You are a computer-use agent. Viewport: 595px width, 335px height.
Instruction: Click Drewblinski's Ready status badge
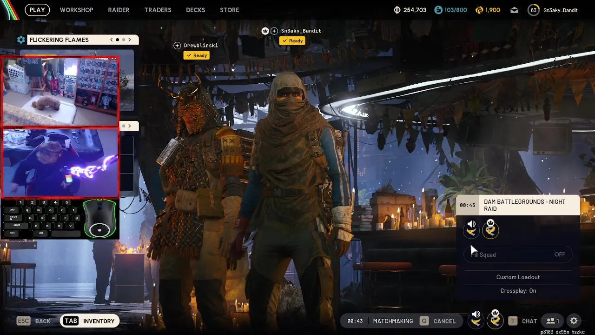pyautogui.click(x=197, y=55)
